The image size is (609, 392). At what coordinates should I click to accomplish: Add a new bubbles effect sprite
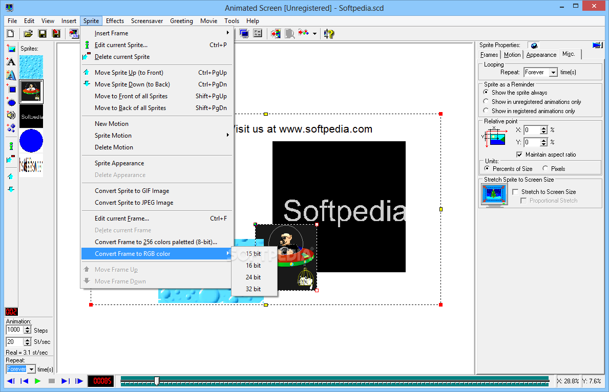point(11,128)
